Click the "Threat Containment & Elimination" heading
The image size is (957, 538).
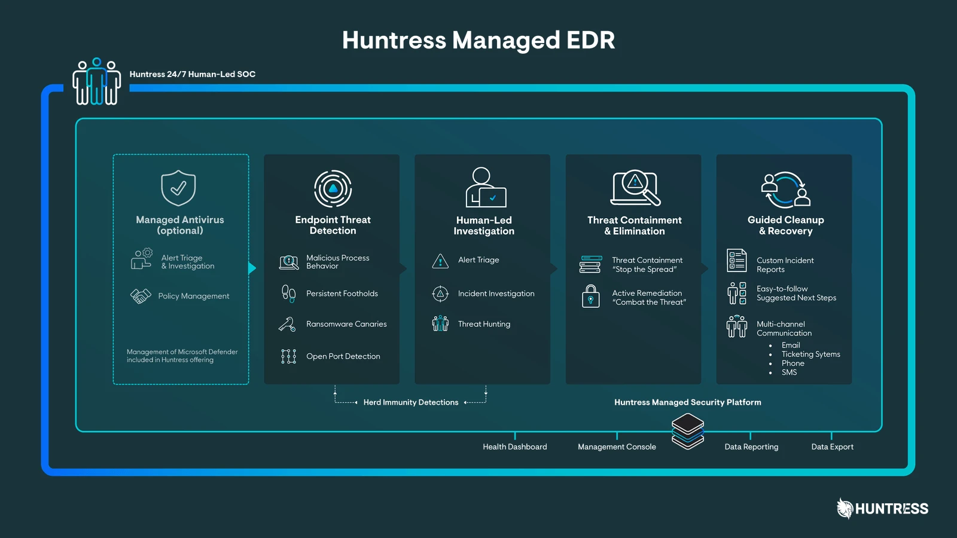point(635,226)
